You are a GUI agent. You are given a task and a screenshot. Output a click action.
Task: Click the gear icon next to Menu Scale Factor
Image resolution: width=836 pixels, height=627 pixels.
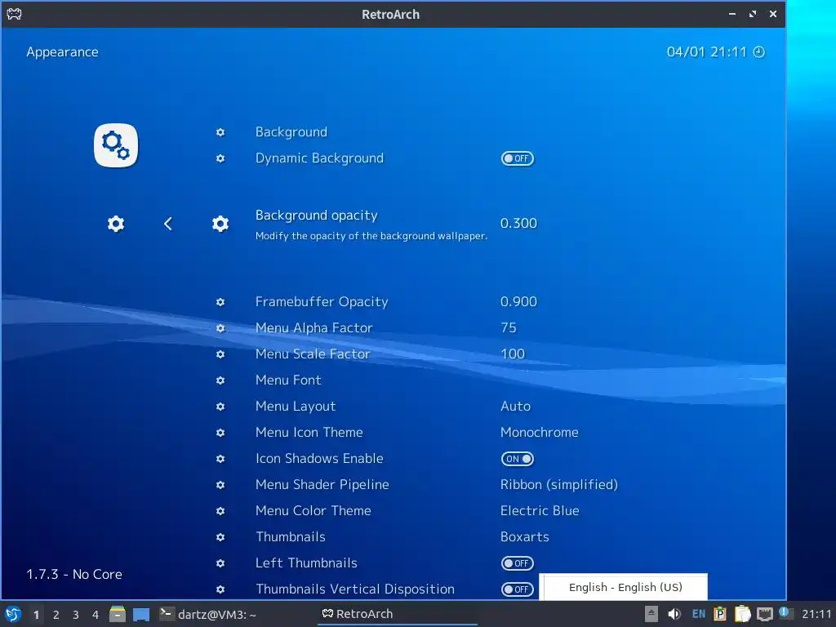[x=220, y=354]
